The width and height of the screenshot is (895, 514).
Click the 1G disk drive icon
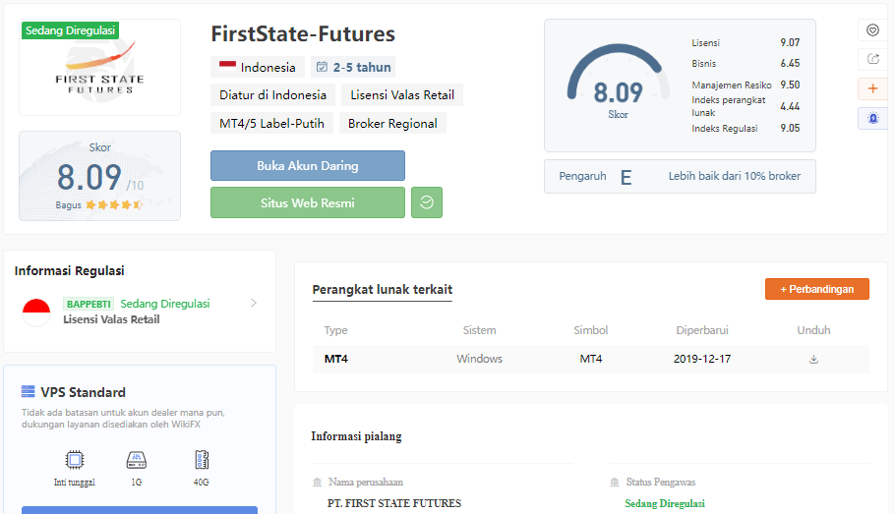point(137,460)
